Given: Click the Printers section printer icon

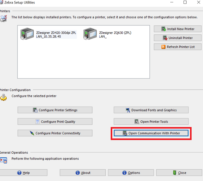Looking at the screenshot, I should pyautogui.click(x=3, y=18).
